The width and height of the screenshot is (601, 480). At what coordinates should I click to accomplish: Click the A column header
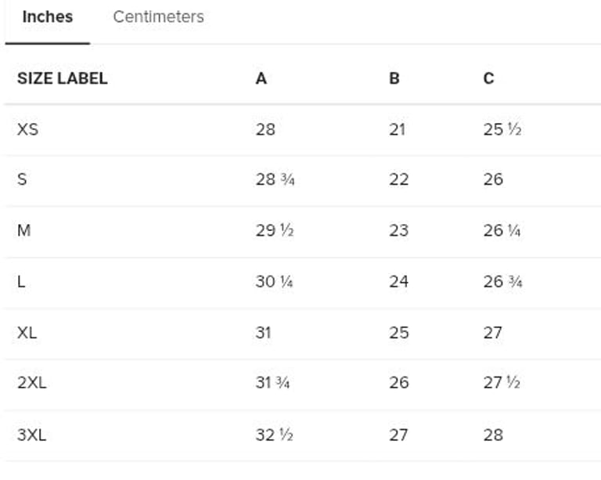pos(261,78)
